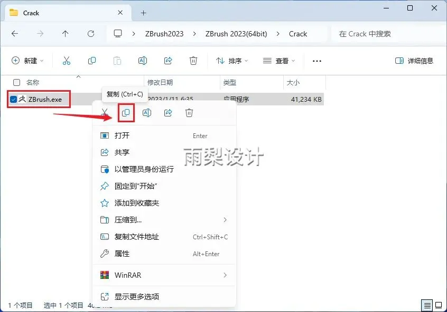
Task: Click the Rename icon in the top toolbar
Action: click(143, 61)
